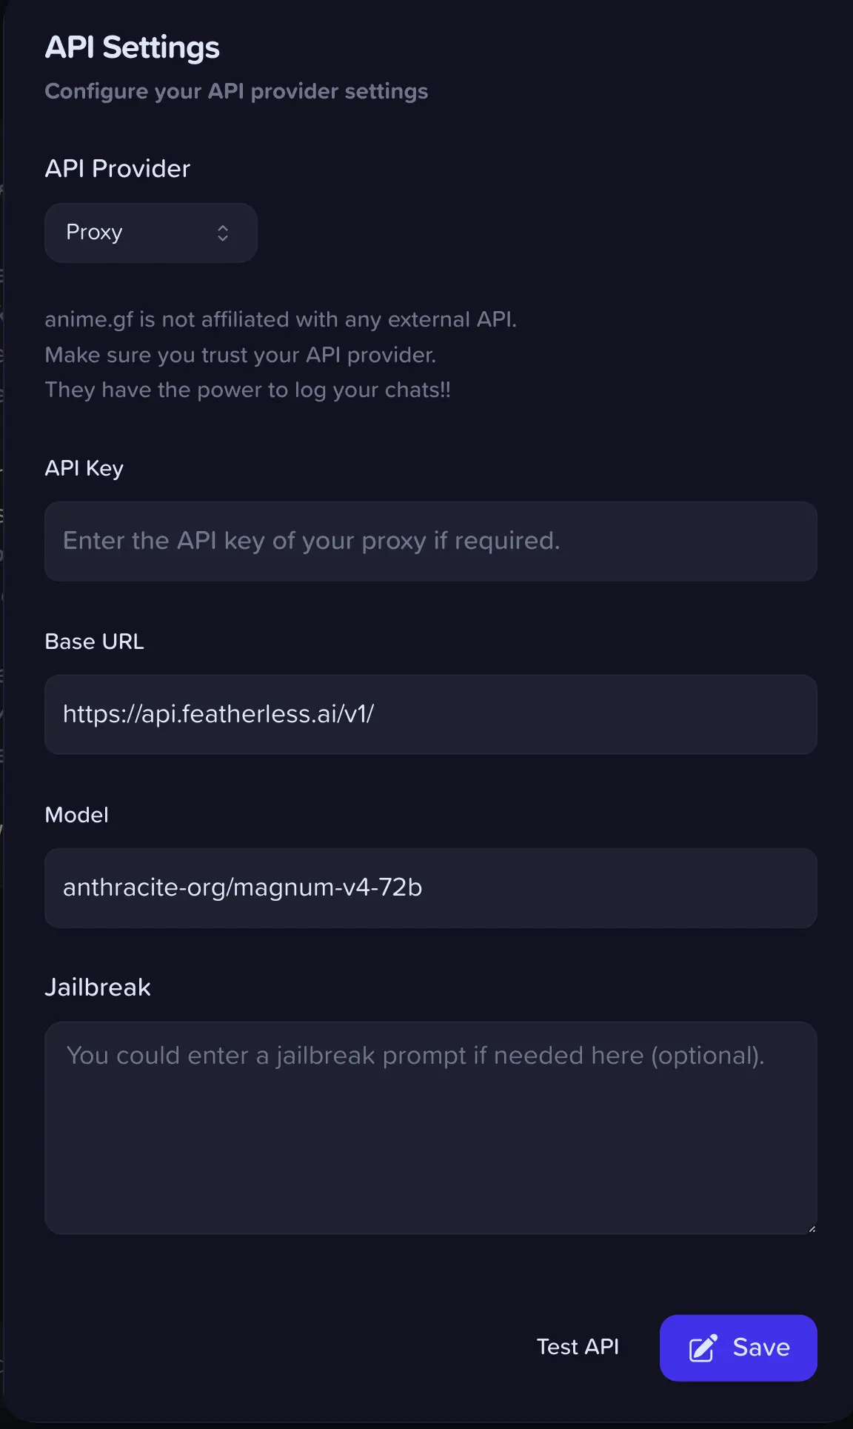
Task: Click the pencil icon on the Save button
Action: [703, 1348]
